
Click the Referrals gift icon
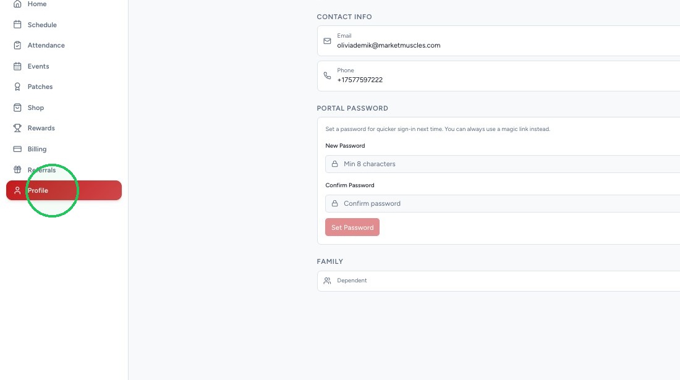tap(17, 169)
